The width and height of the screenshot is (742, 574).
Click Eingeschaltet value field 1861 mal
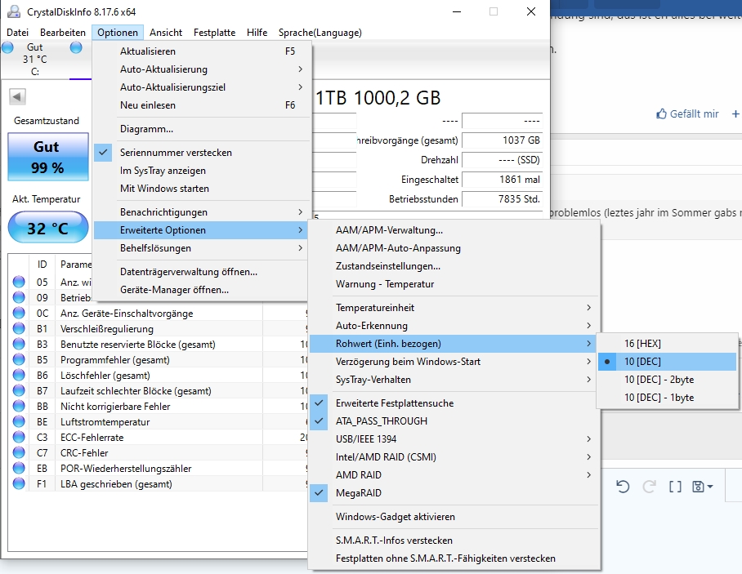coord(502,180)
